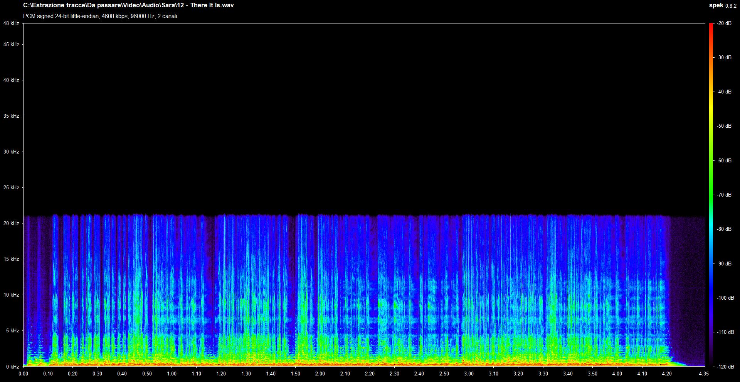
Task: Click the 3:50 time axis label
Action: tap(593, 374)
